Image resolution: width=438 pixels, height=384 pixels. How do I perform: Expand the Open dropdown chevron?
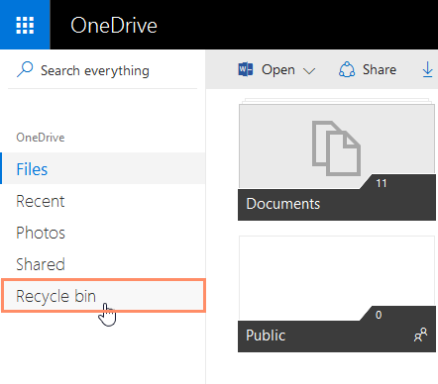[x=309, y=70]
